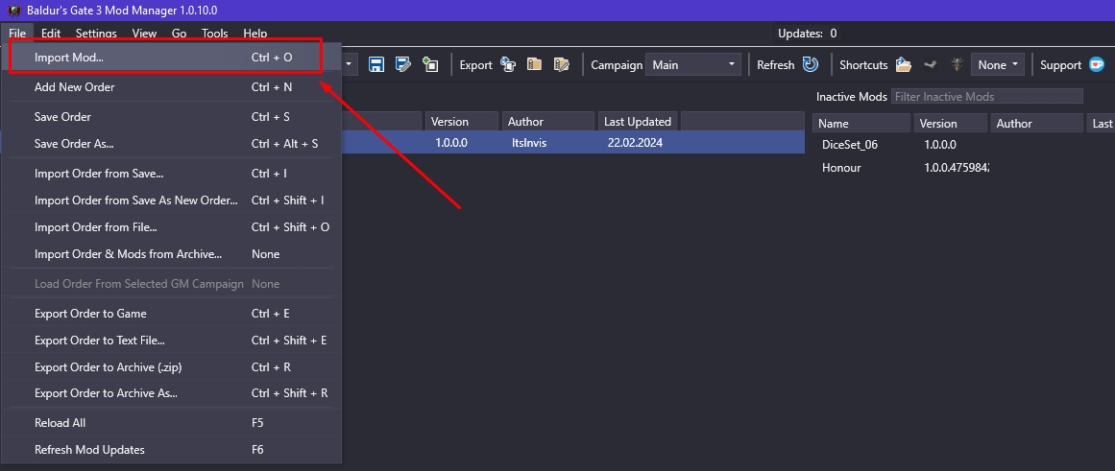Screen dimensions: 1115x471
Task: Click the Export archive as pencil icon
Action: [x=561, y=64]
